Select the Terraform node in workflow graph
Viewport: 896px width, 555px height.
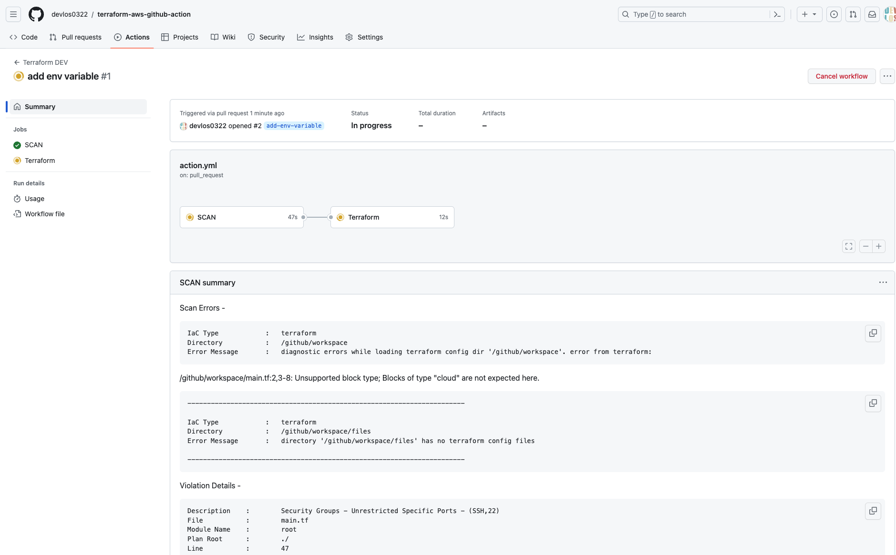[392, 217]
